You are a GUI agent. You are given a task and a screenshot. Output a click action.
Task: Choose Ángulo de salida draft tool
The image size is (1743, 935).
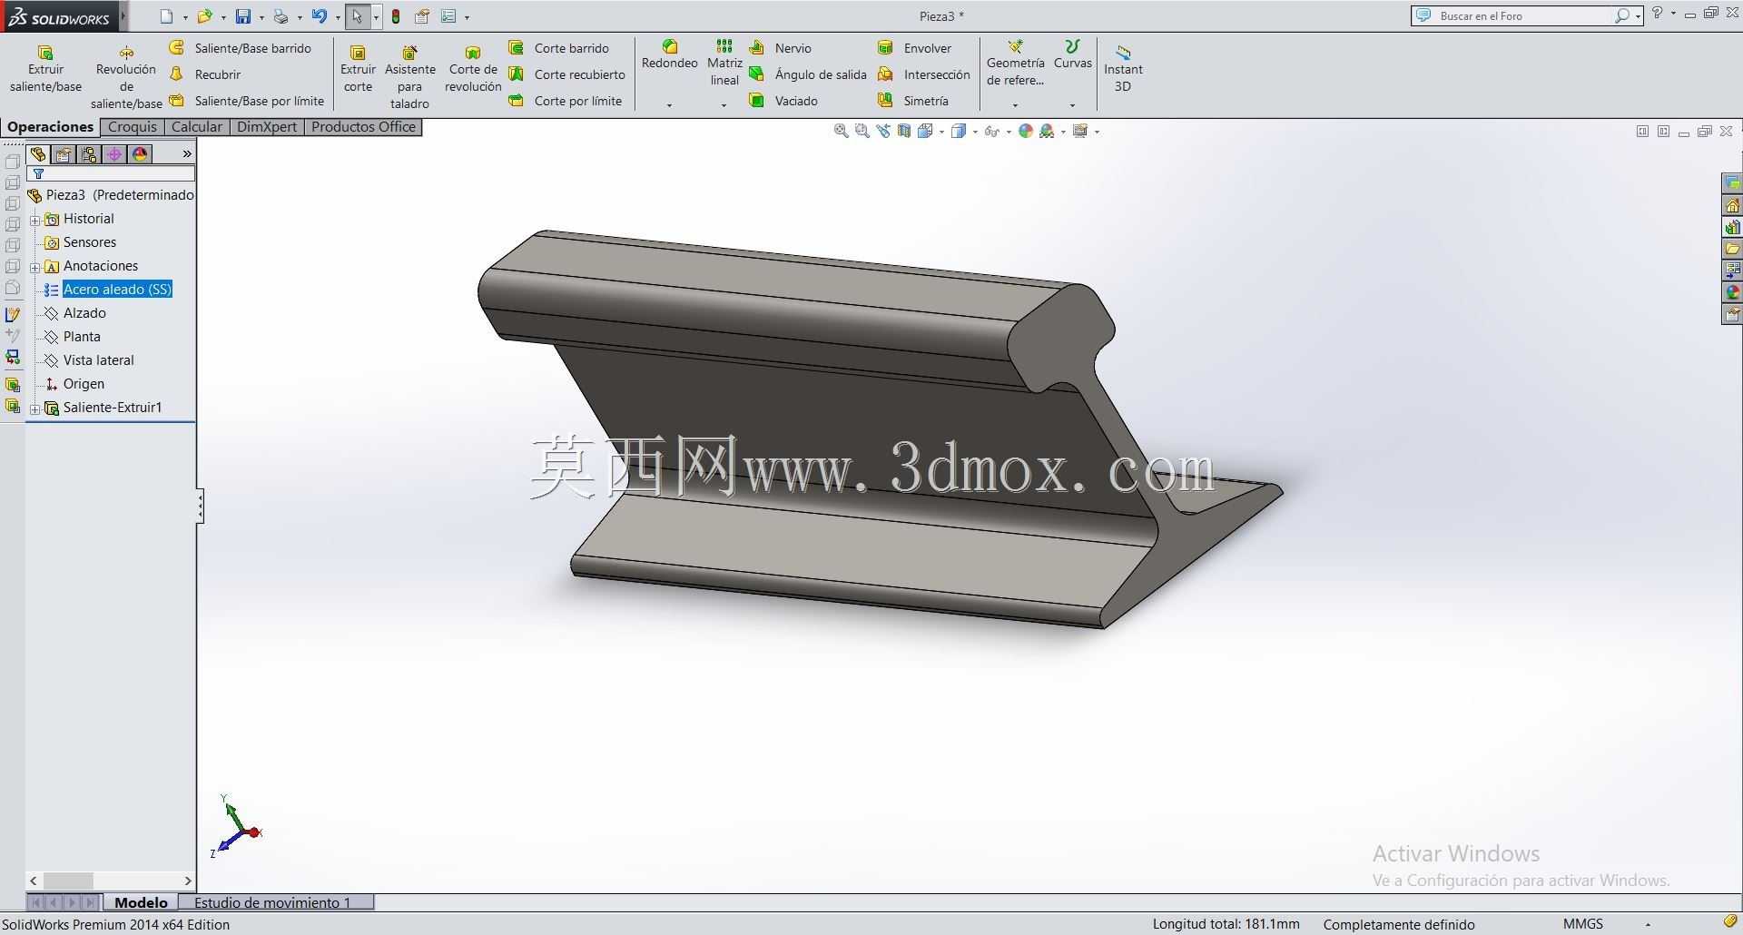coord(808,74)
